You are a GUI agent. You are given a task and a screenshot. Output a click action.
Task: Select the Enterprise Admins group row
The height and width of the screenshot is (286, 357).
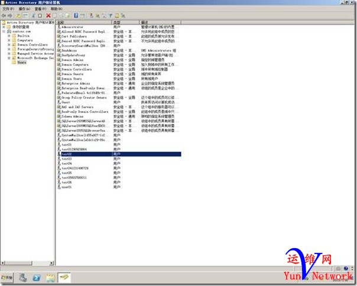coord(119,83)
